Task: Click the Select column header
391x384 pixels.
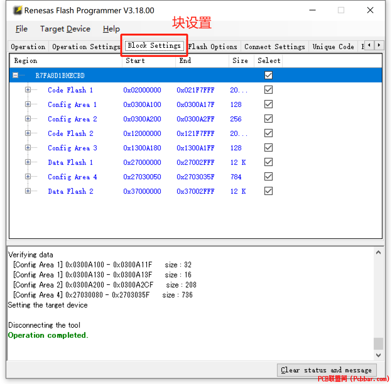Action: [268, 61]
